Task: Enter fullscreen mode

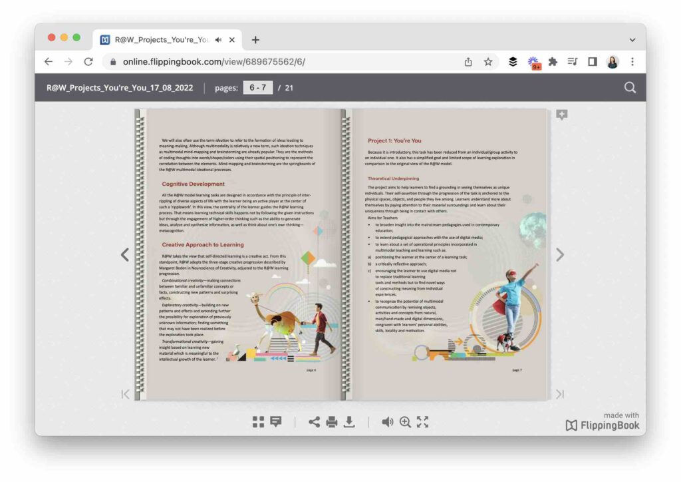Action: point(423,421)
